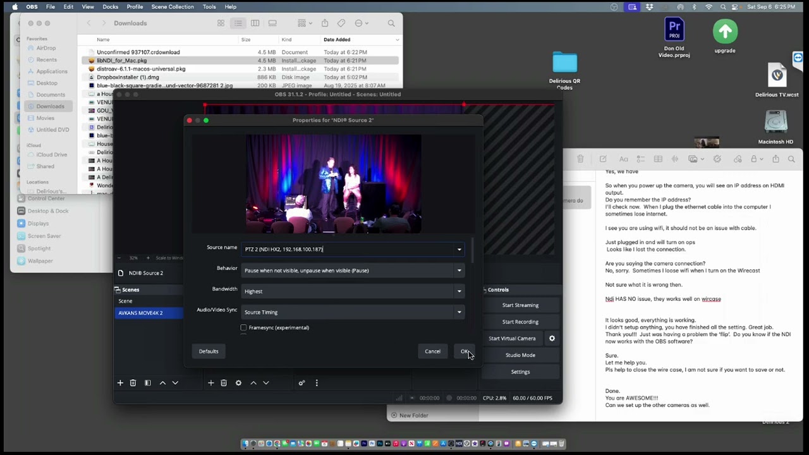809x455 pixels.
Task: Open the Dropbox menu bar icon
Action: click(x=649, y=7)
